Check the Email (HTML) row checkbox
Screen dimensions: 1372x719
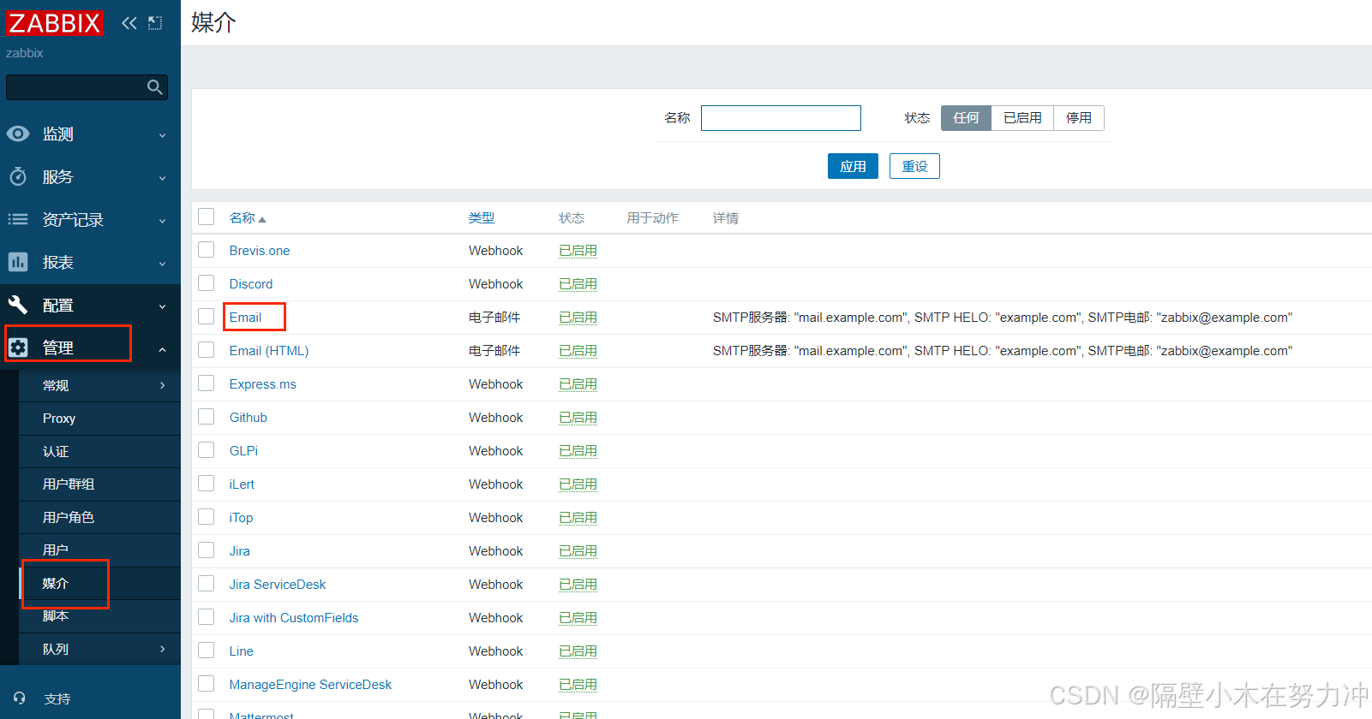(x=207, y=350)
